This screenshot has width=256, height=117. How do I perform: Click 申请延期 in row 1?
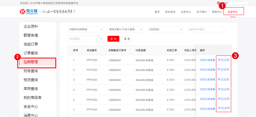coord(224,60)
